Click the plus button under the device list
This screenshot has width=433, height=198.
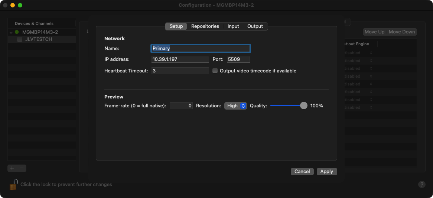point(12,168)
